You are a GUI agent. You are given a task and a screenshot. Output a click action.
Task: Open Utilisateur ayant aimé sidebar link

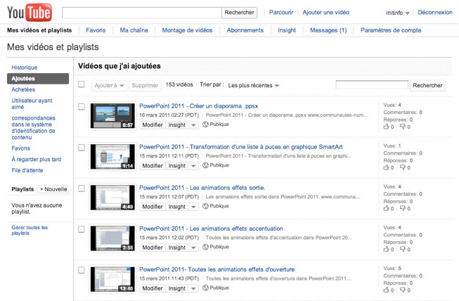[32, 103]
